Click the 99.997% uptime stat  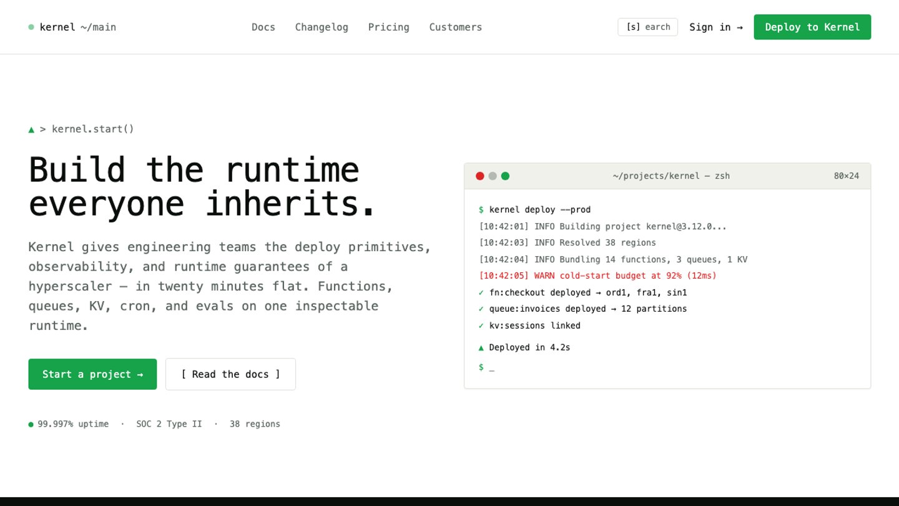[x=73, y=424]
